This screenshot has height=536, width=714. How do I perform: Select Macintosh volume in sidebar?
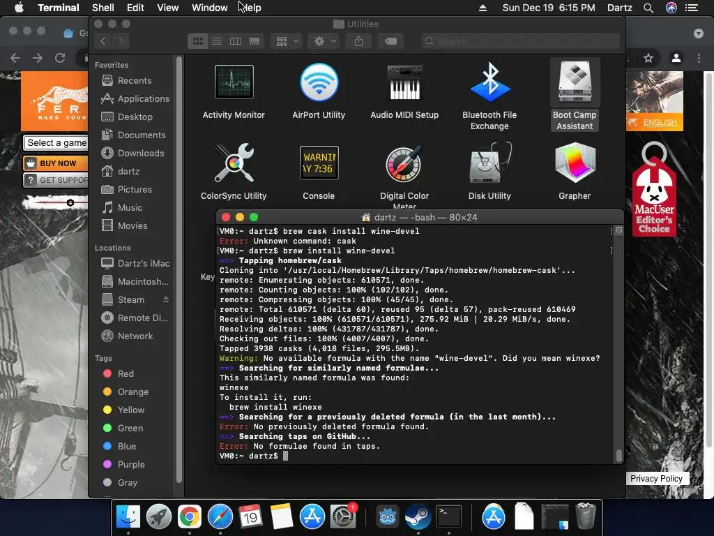[135, 282]
